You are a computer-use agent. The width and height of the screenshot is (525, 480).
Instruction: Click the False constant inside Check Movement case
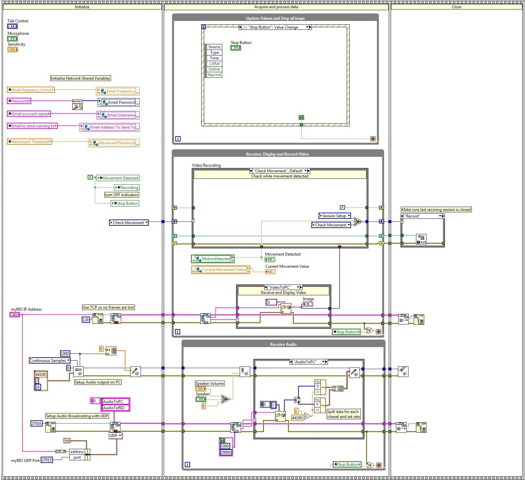[342, 207]
